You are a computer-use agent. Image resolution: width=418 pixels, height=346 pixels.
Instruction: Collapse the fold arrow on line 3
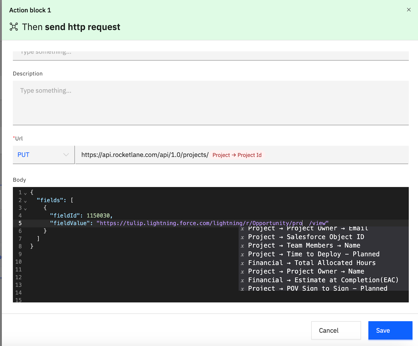[x=25, y=209]
